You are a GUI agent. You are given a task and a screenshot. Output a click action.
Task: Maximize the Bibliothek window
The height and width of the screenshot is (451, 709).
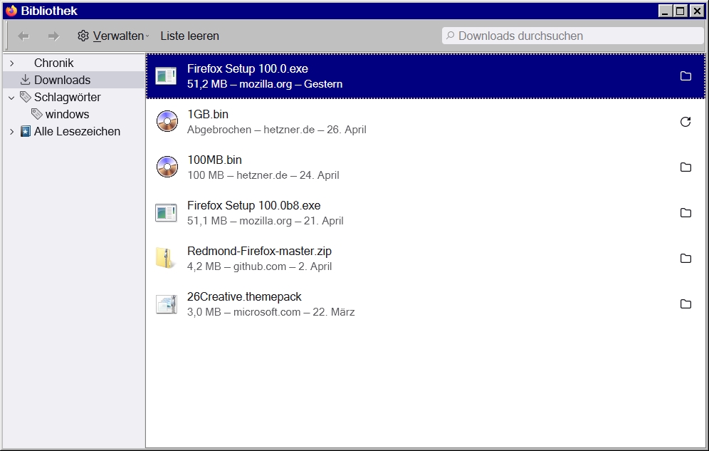pyautogui.click(x=680, y=11)
